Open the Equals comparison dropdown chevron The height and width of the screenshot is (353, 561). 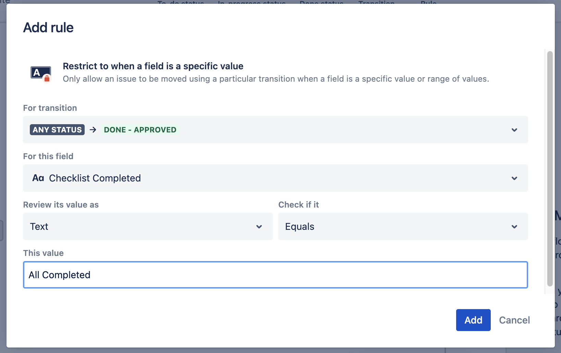pos(514,226)
